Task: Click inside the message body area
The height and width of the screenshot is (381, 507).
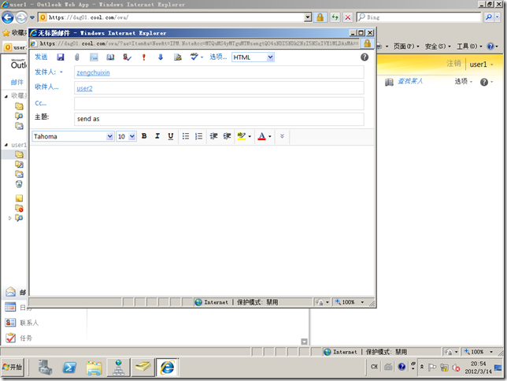Action: click(202, 220)
